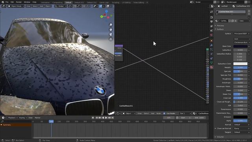The image size is (252, 142).
Task: Click the Blender logo icon
Action: click(x=3, y=2)
